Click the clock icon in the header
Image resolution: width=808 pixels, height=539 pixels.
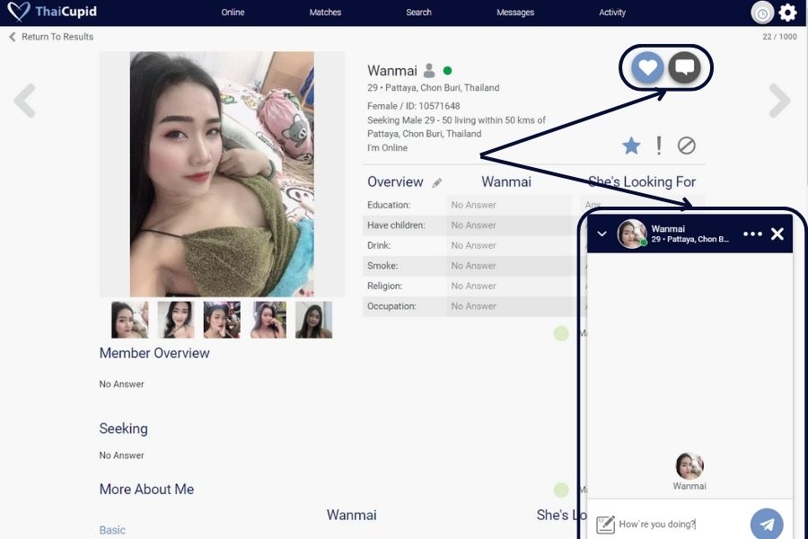[x=761, y=13]
